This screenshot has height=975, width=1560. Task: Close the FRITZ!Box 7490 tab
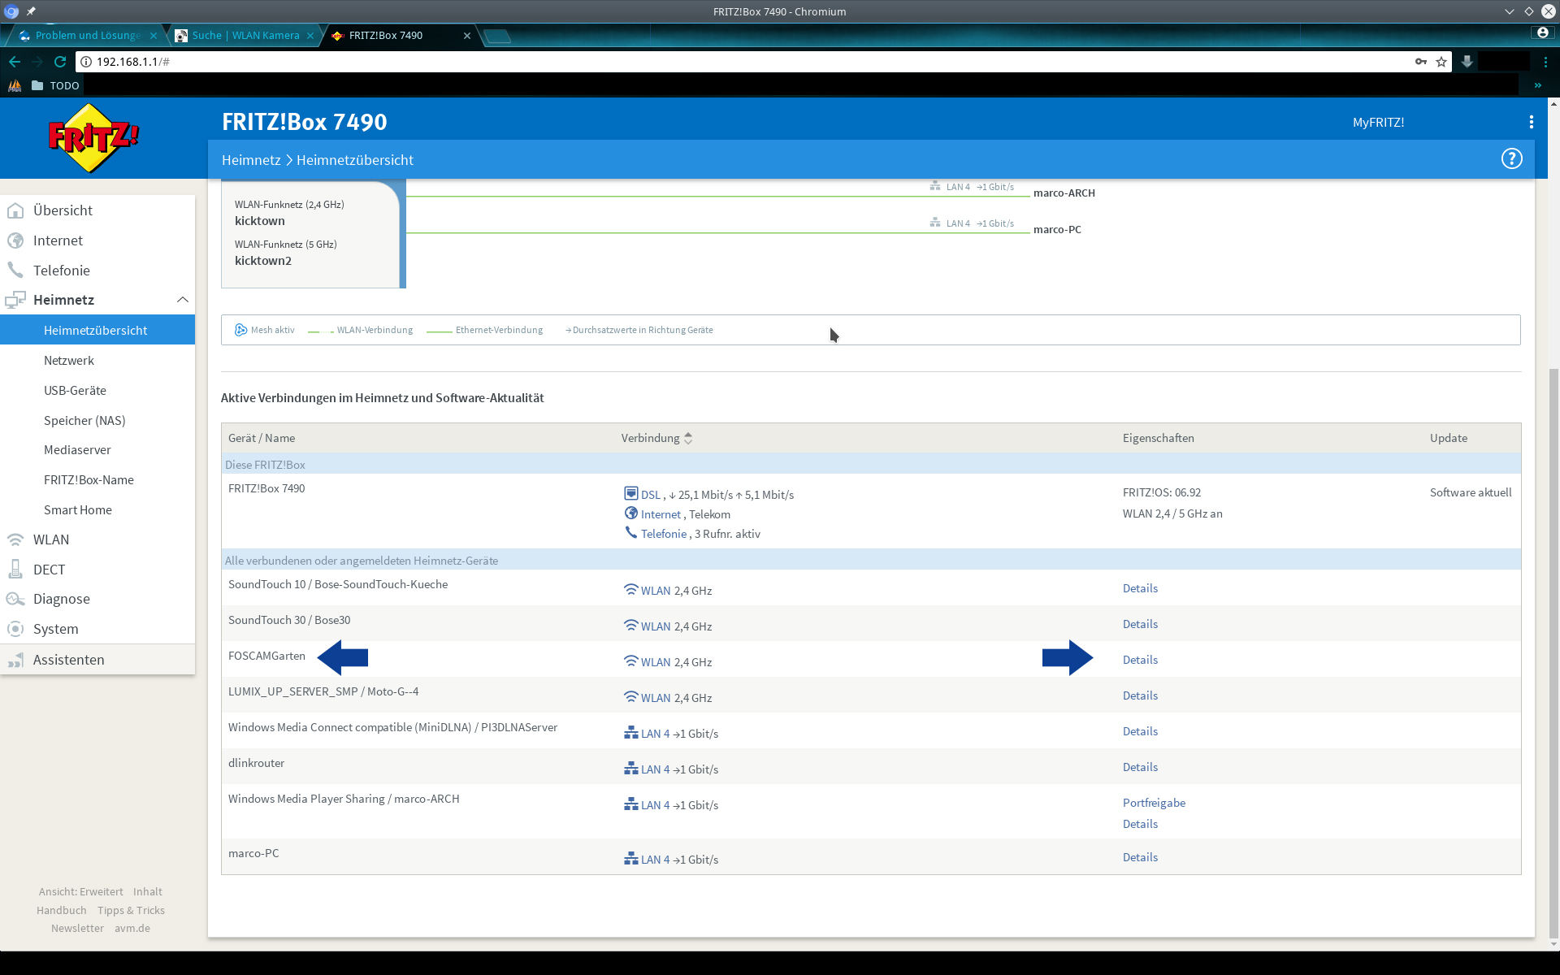coord(467,36)
